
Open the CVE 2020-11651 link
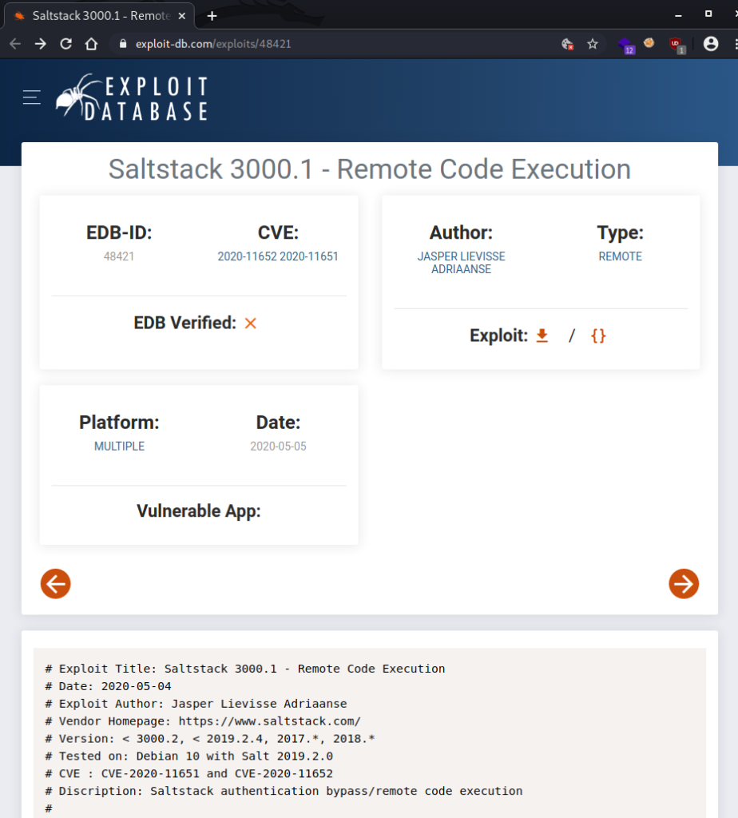(309, 256)
